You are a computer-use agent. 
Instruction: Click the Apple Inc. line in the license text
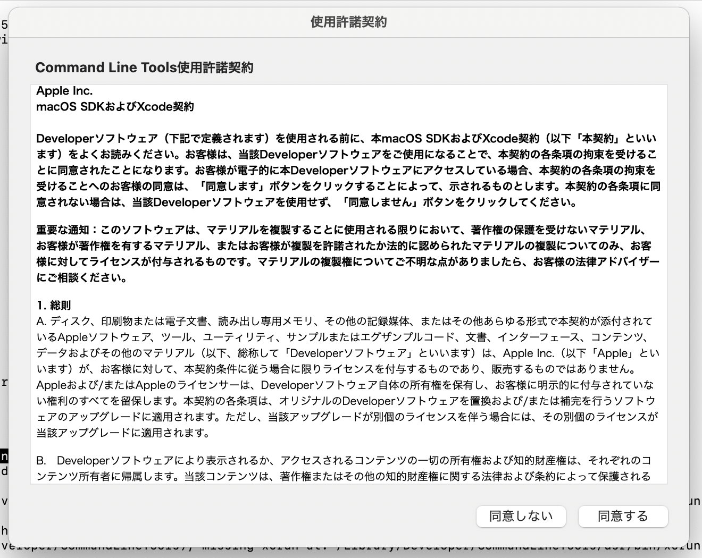(64, 91)
